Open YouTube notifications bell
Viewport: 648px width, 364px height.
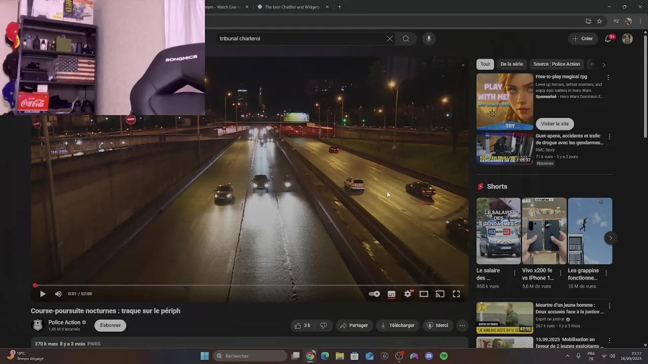[609, 38]
